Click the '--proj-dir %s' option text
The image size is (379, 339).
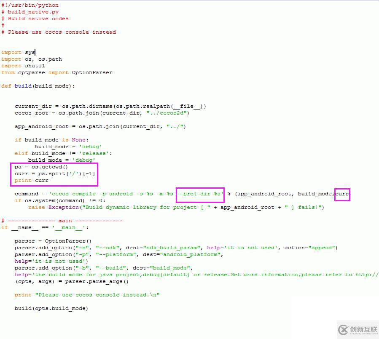[x=200, y=194]
